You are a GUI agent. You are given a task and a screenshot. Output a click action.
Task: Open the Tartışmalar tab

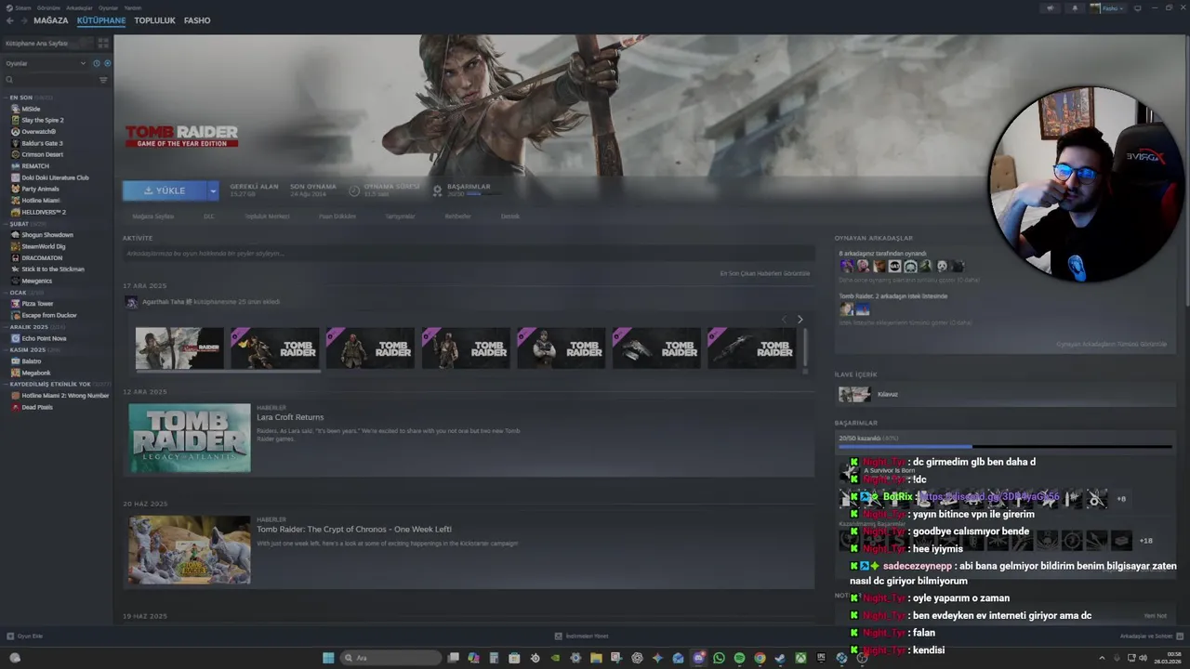[400, 216]
